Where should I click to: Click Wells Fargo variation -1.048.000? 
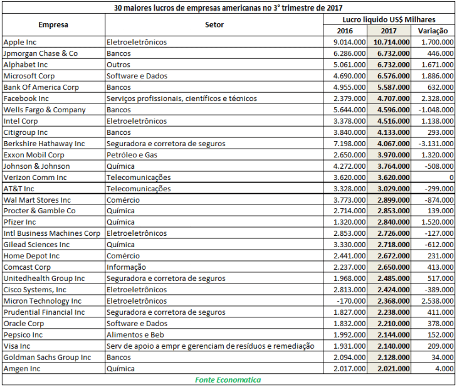(433, 110)
